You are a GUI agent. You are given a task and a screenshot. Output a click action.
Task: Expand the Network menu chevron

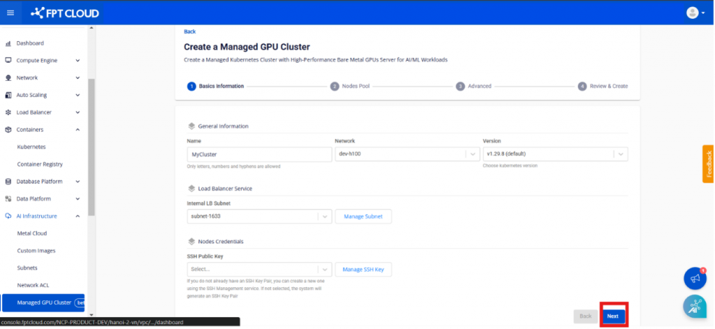point(78,78)
